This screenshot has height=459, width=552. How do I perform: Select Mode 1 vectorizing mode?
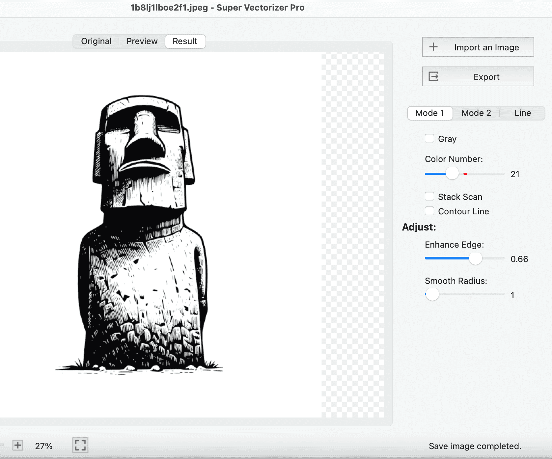[430, 113]
